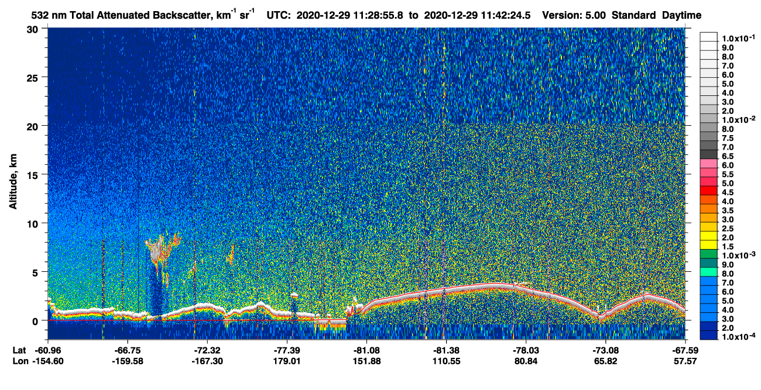Click latitude value '-81.38'
Viewport: 761px width, 390px height.
click(446, 350)
